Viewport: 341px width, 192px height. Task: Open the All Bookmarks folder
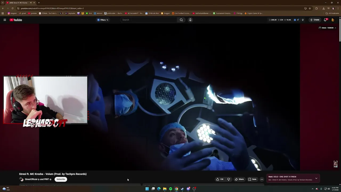click(x=332, y=13)
